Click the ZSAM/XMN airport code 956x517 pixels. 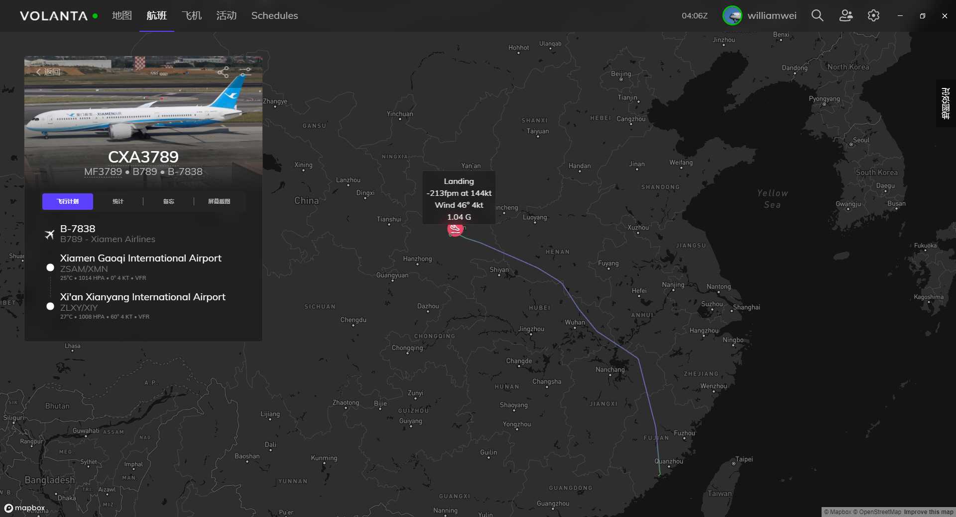point(84,269)
